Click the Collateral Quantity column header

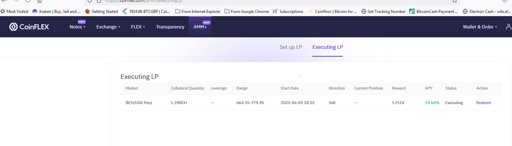(187, 88)
